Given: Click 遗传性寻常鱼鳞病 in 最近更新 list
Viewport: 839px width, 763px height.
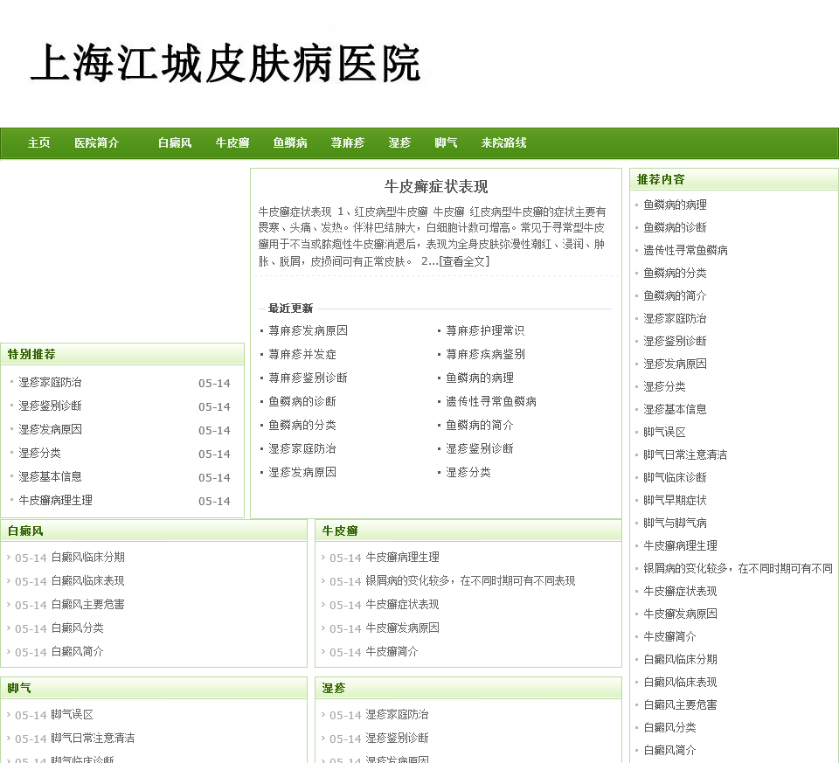Looking at the screenshot, I should click(x=490, y=401).
